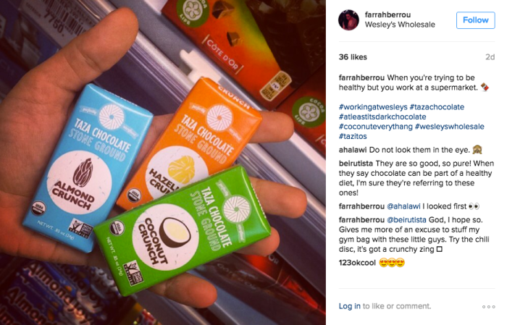The width and height of the screenshot is (507, 325).
Task: Click the Follow button
Action: point(475,20)
